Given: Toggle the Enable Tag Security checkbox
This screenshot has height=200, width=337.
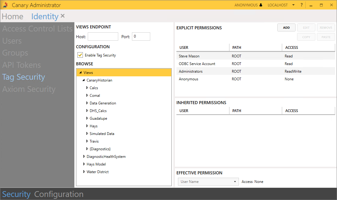Looking at the screenshot, I should point(80,55).
